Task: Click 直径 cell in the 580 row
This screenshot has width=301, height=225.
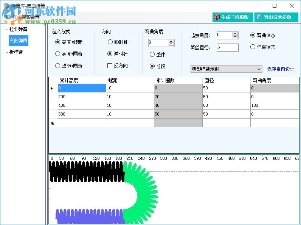Action: pos(227,114)
